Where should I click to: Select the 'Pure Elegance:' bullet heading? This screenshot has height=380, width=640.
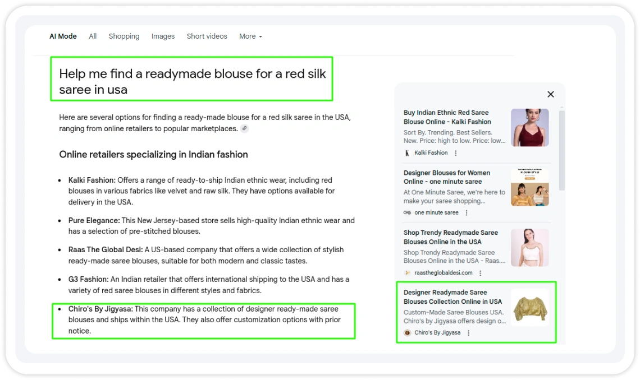tap(94, 220)
